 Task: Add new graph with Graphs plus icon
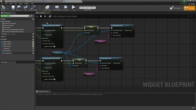tap(33, 19)
